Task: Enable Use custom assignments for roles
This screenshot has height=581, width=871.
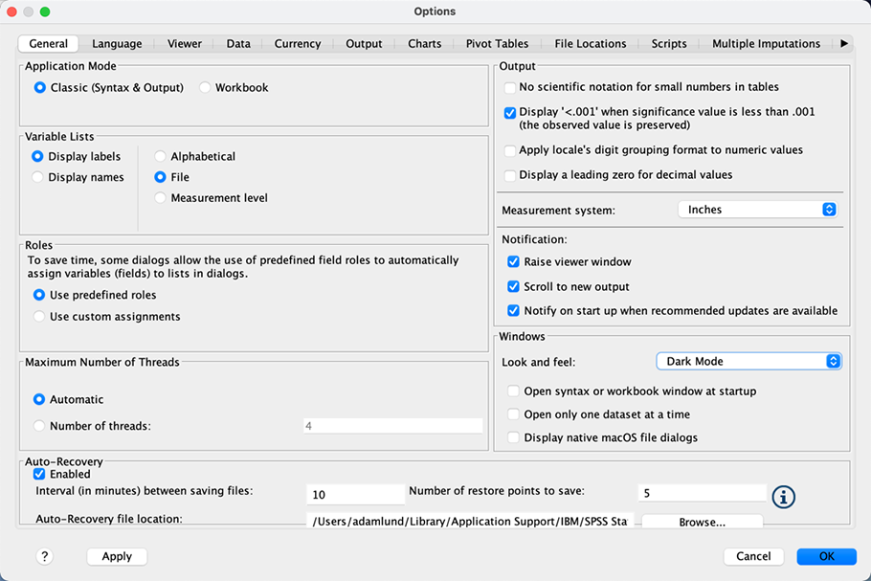Action: click(37, 314)
